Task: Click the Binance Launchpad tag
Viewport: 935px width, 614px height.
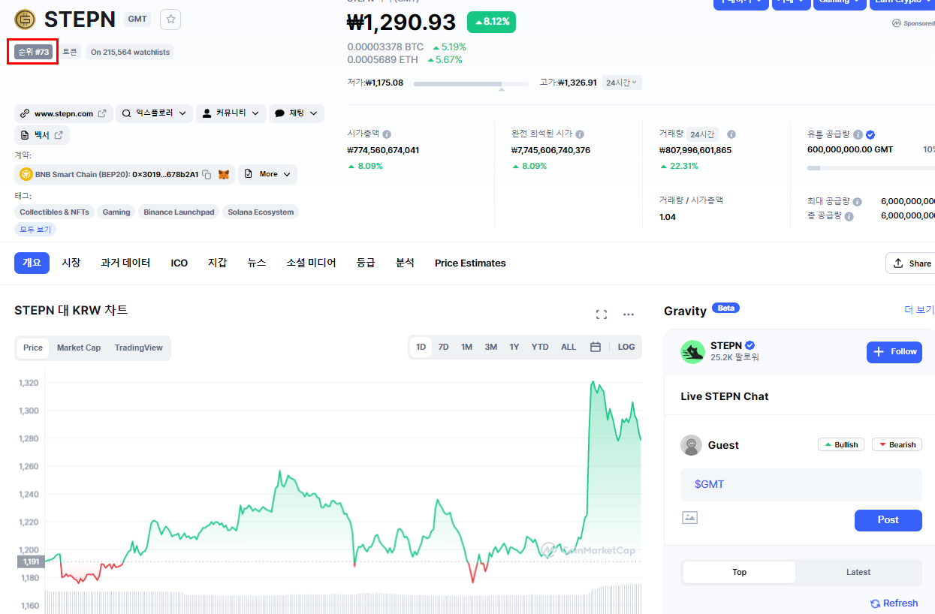Action: pos(179,212)
